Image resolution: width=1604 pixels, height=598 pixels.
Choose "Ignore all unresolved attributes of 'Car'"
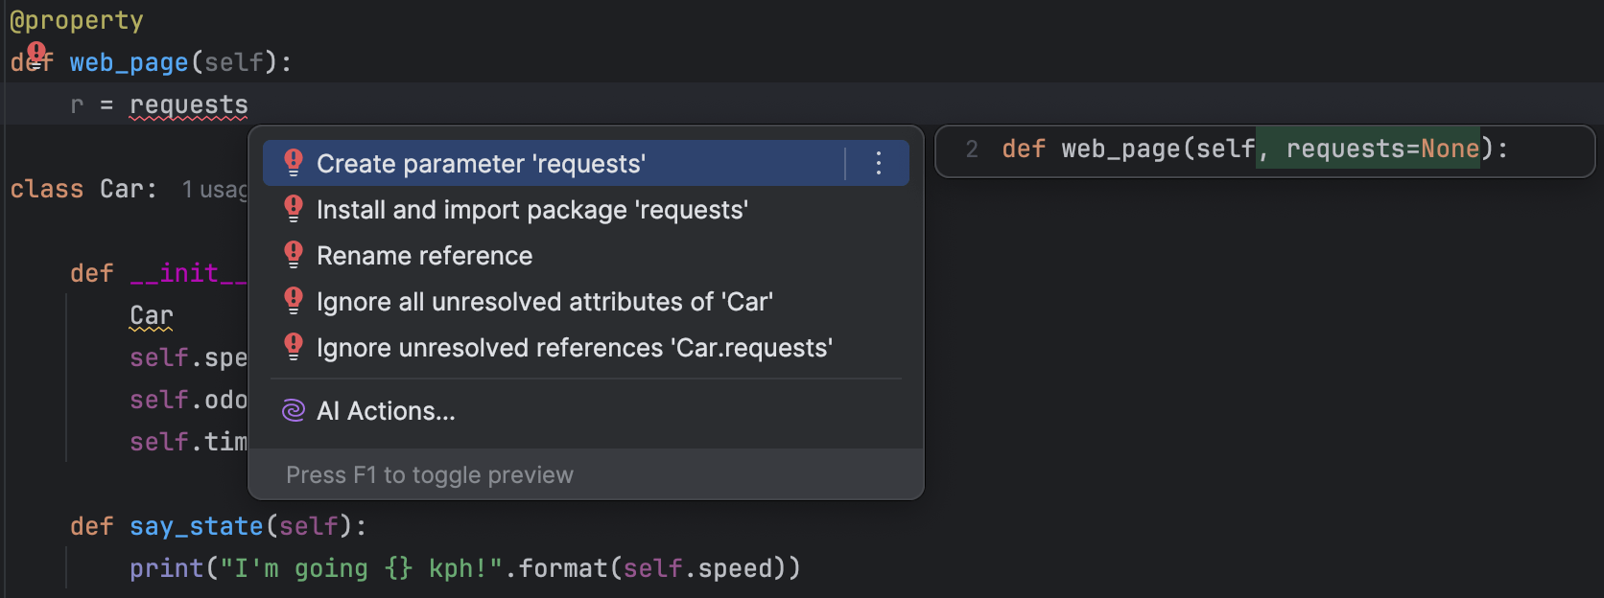pyautogui.click(x=545, y=302)
